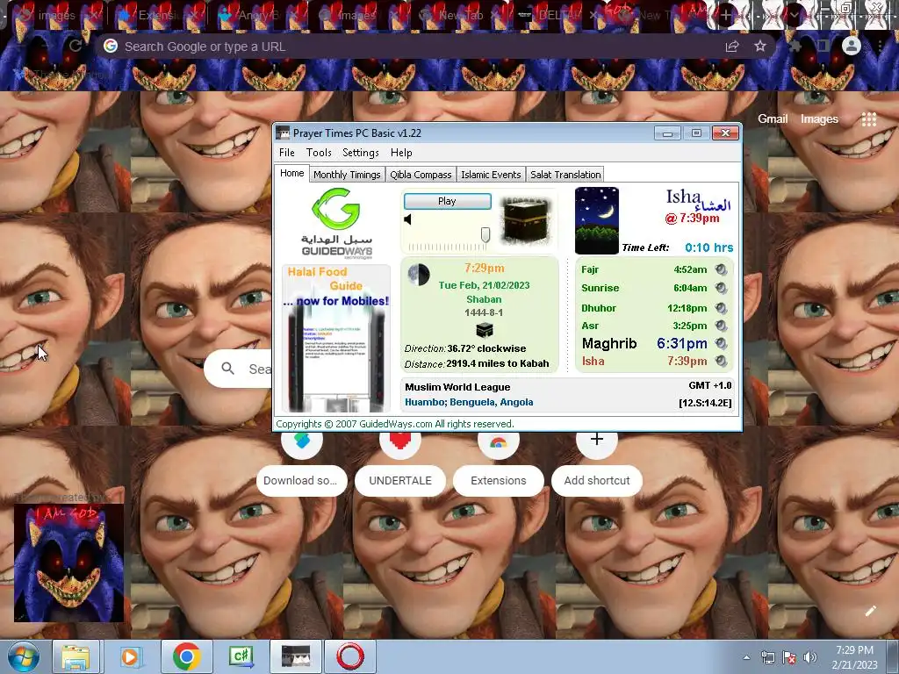Screen dimensions: 899x674
Task: Toggle the Sunrise alarm speaker icon
Action: point(721,288)
